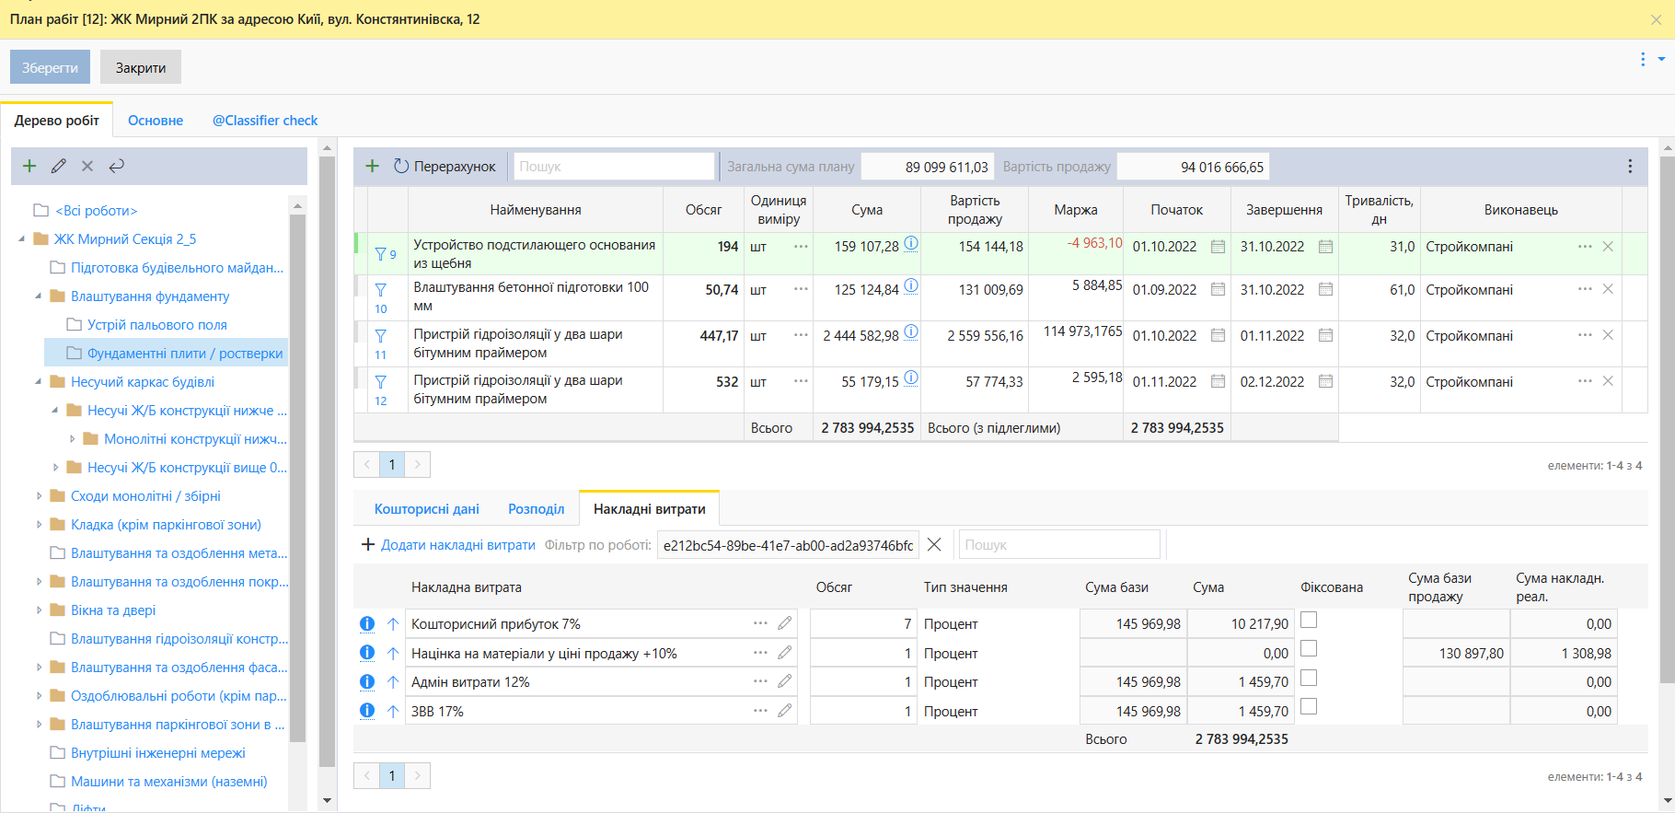Toggle Фіксована for Кошторисний прибуток 7%

[x=1309, y=620]
